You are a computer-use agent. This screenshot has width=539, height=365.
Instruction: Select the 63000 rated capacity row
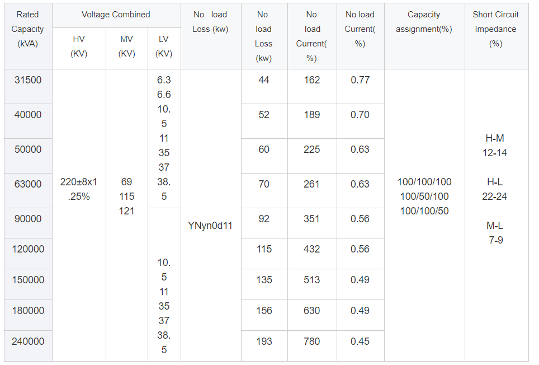click(27, 184)
